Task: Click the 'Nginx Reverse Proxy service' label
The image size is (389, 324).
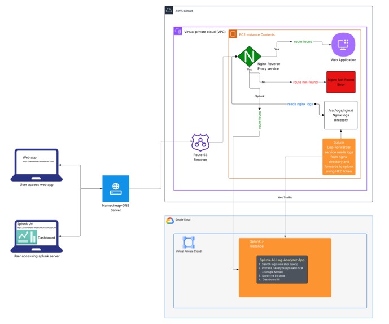Action: click(x=269, y=66)
